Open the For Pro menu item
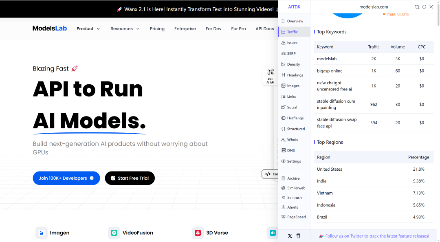Viewport: 440px width, 242px height. 238,29
